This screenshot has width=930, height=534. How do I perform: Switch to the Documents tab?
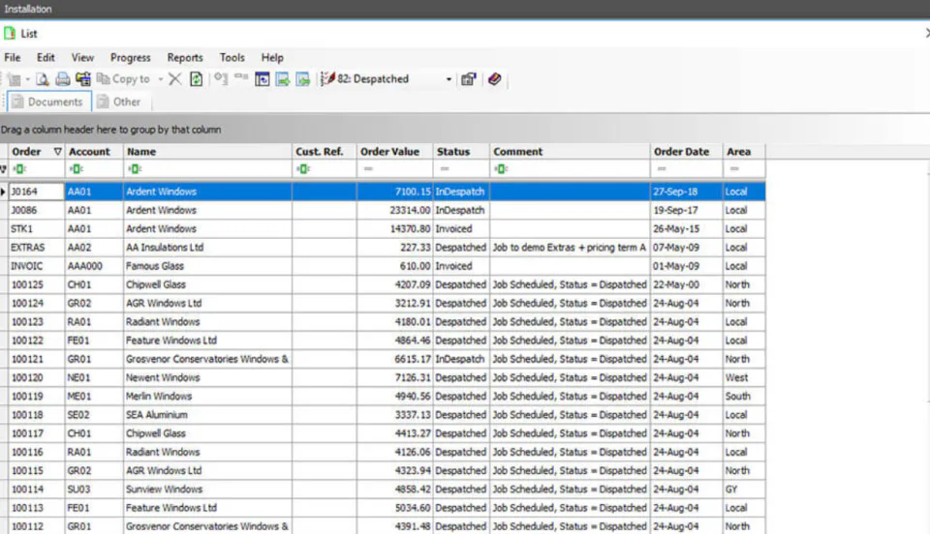pos(49,102)
